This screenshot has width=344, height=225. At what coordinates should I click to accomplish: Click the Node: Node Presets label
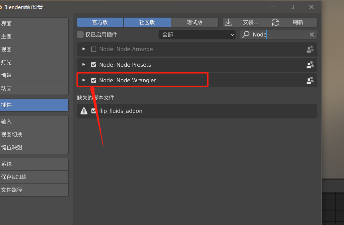[125, 65]
